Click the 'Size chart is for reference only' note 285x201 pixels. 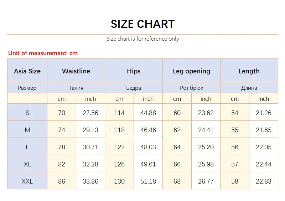pos(142,39)
